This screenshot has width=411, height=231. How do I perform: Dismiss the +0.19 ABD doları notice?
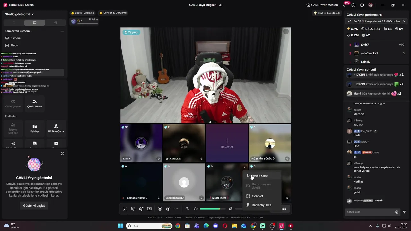pyautogui.click(x=404, y=21)
